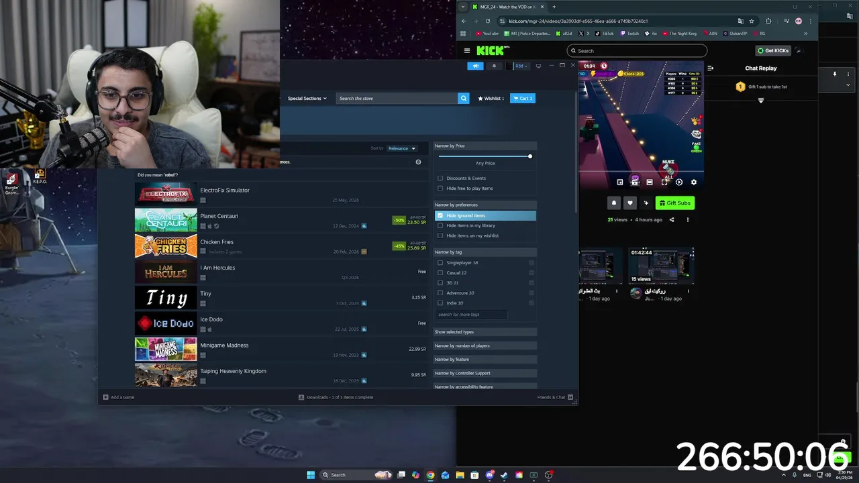Click the heart follow button on Kick
Image resolution: width=859 pixels, height=483 pixels.
pyautogui.click(x=629, y=203)
